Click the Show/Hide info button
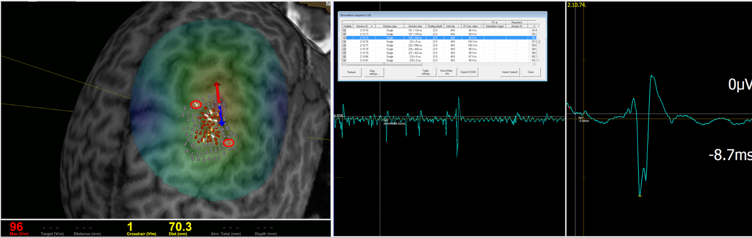 [447, 72]
